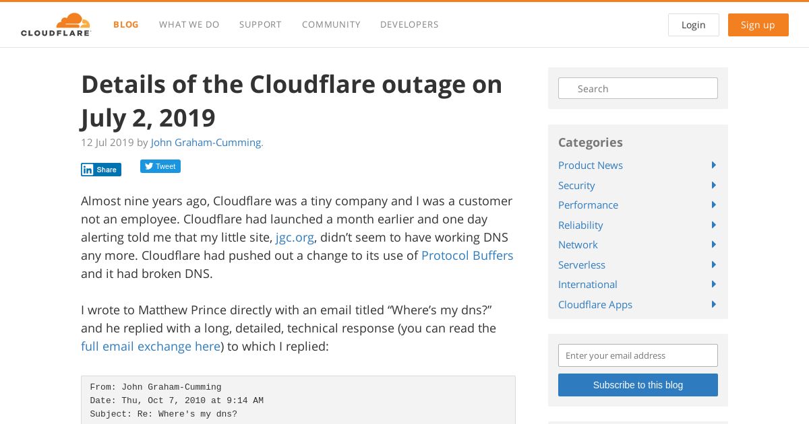Expand the International category arrow
This screenshot has height=424, width=809.
click(x=713, y=284)
